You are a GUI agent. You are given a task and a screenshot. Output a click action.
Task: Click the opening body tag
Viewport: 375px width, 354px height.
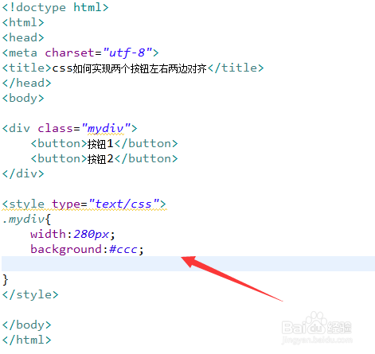click(23, 99)
